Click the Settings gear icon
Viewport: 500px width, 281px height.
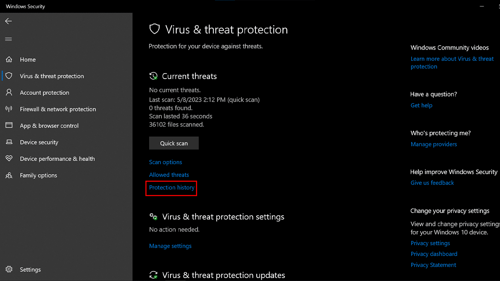[9, 270]
